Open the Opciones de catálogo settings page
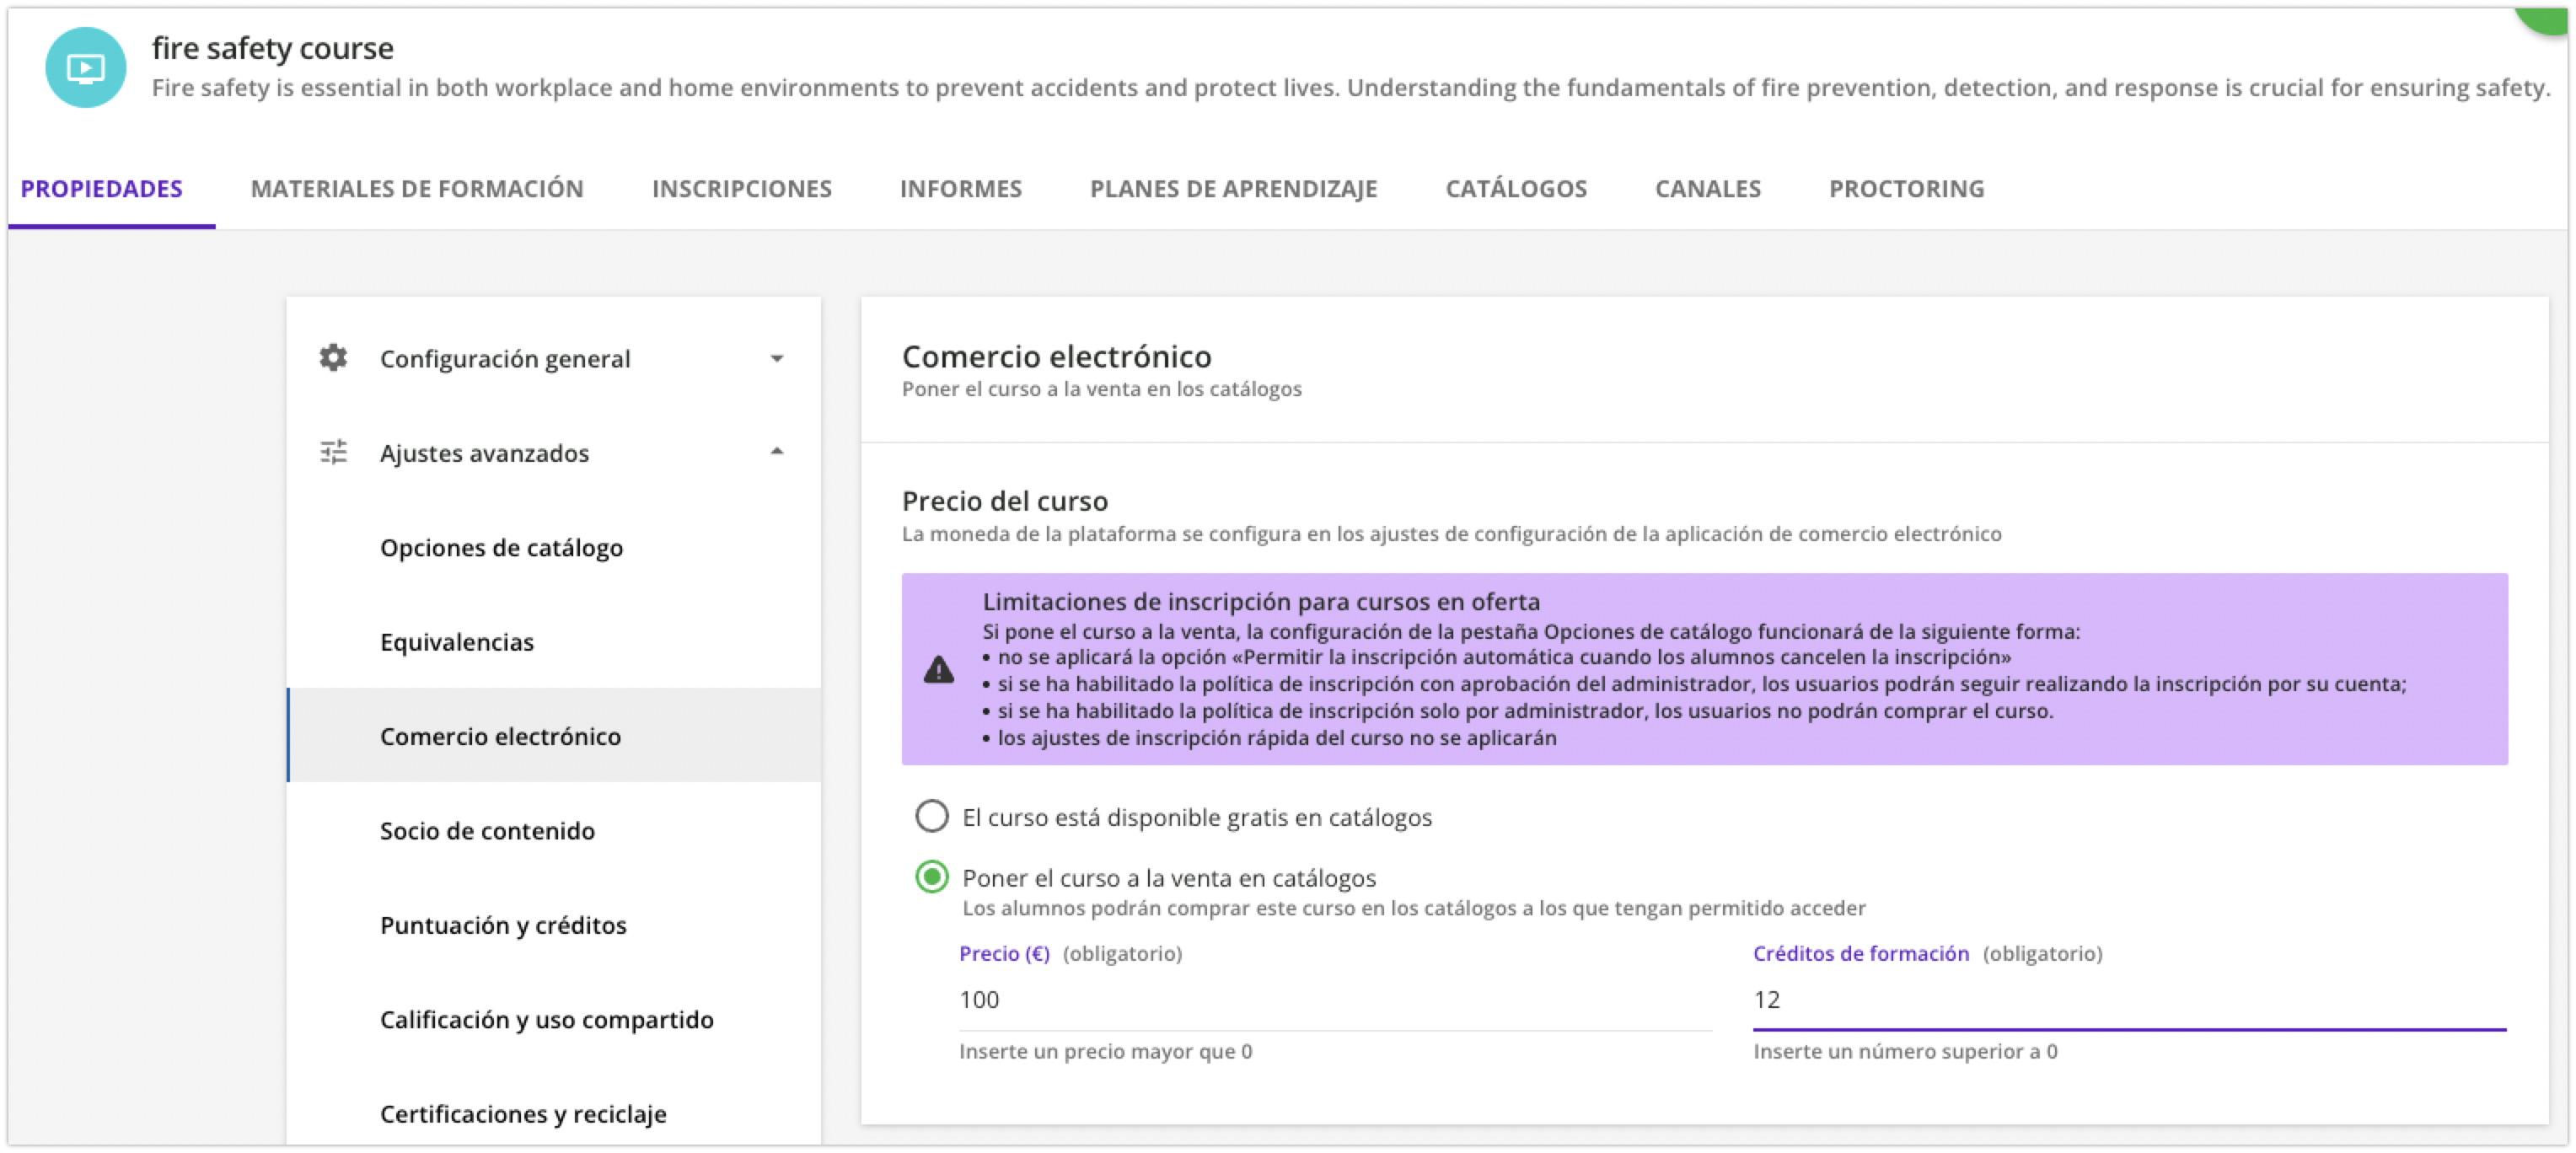The image size is (2576, 1153). click(x=501, y=548)
